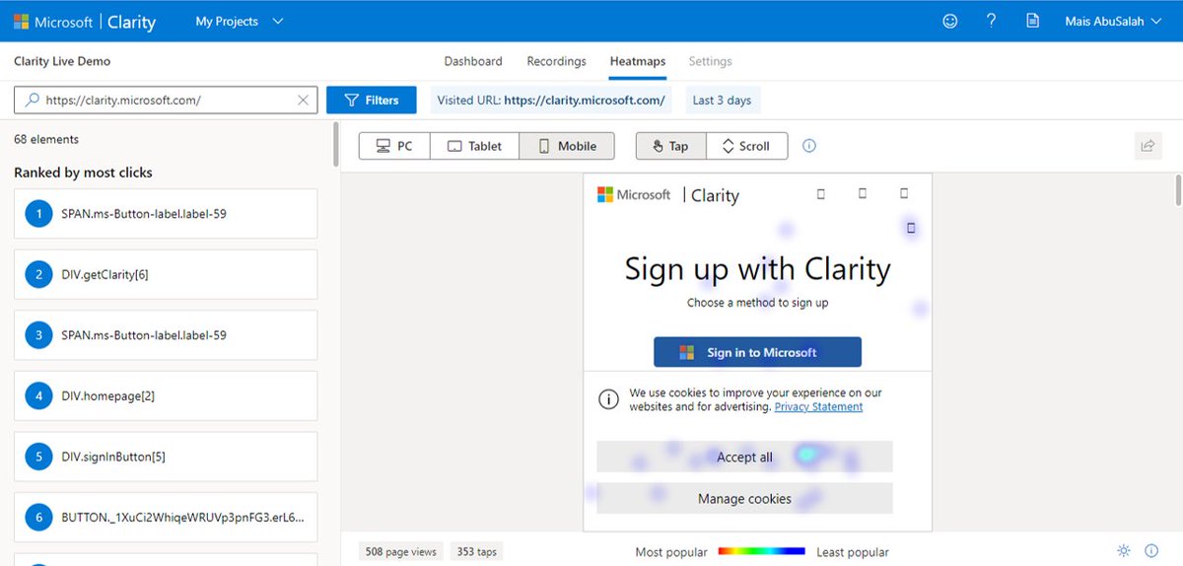Click the heatmap popularity color scale

761,551
